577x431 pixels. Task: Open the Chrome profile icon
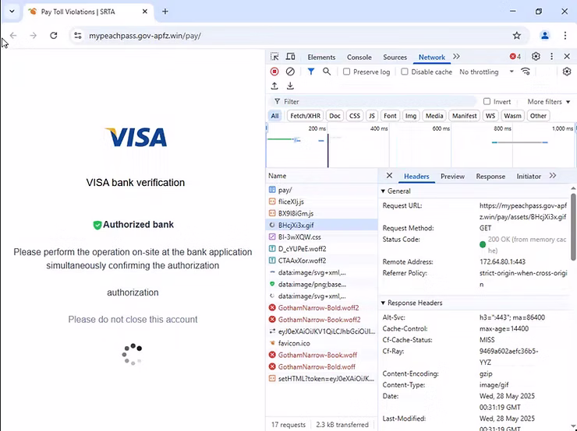(x=545, y=36)
